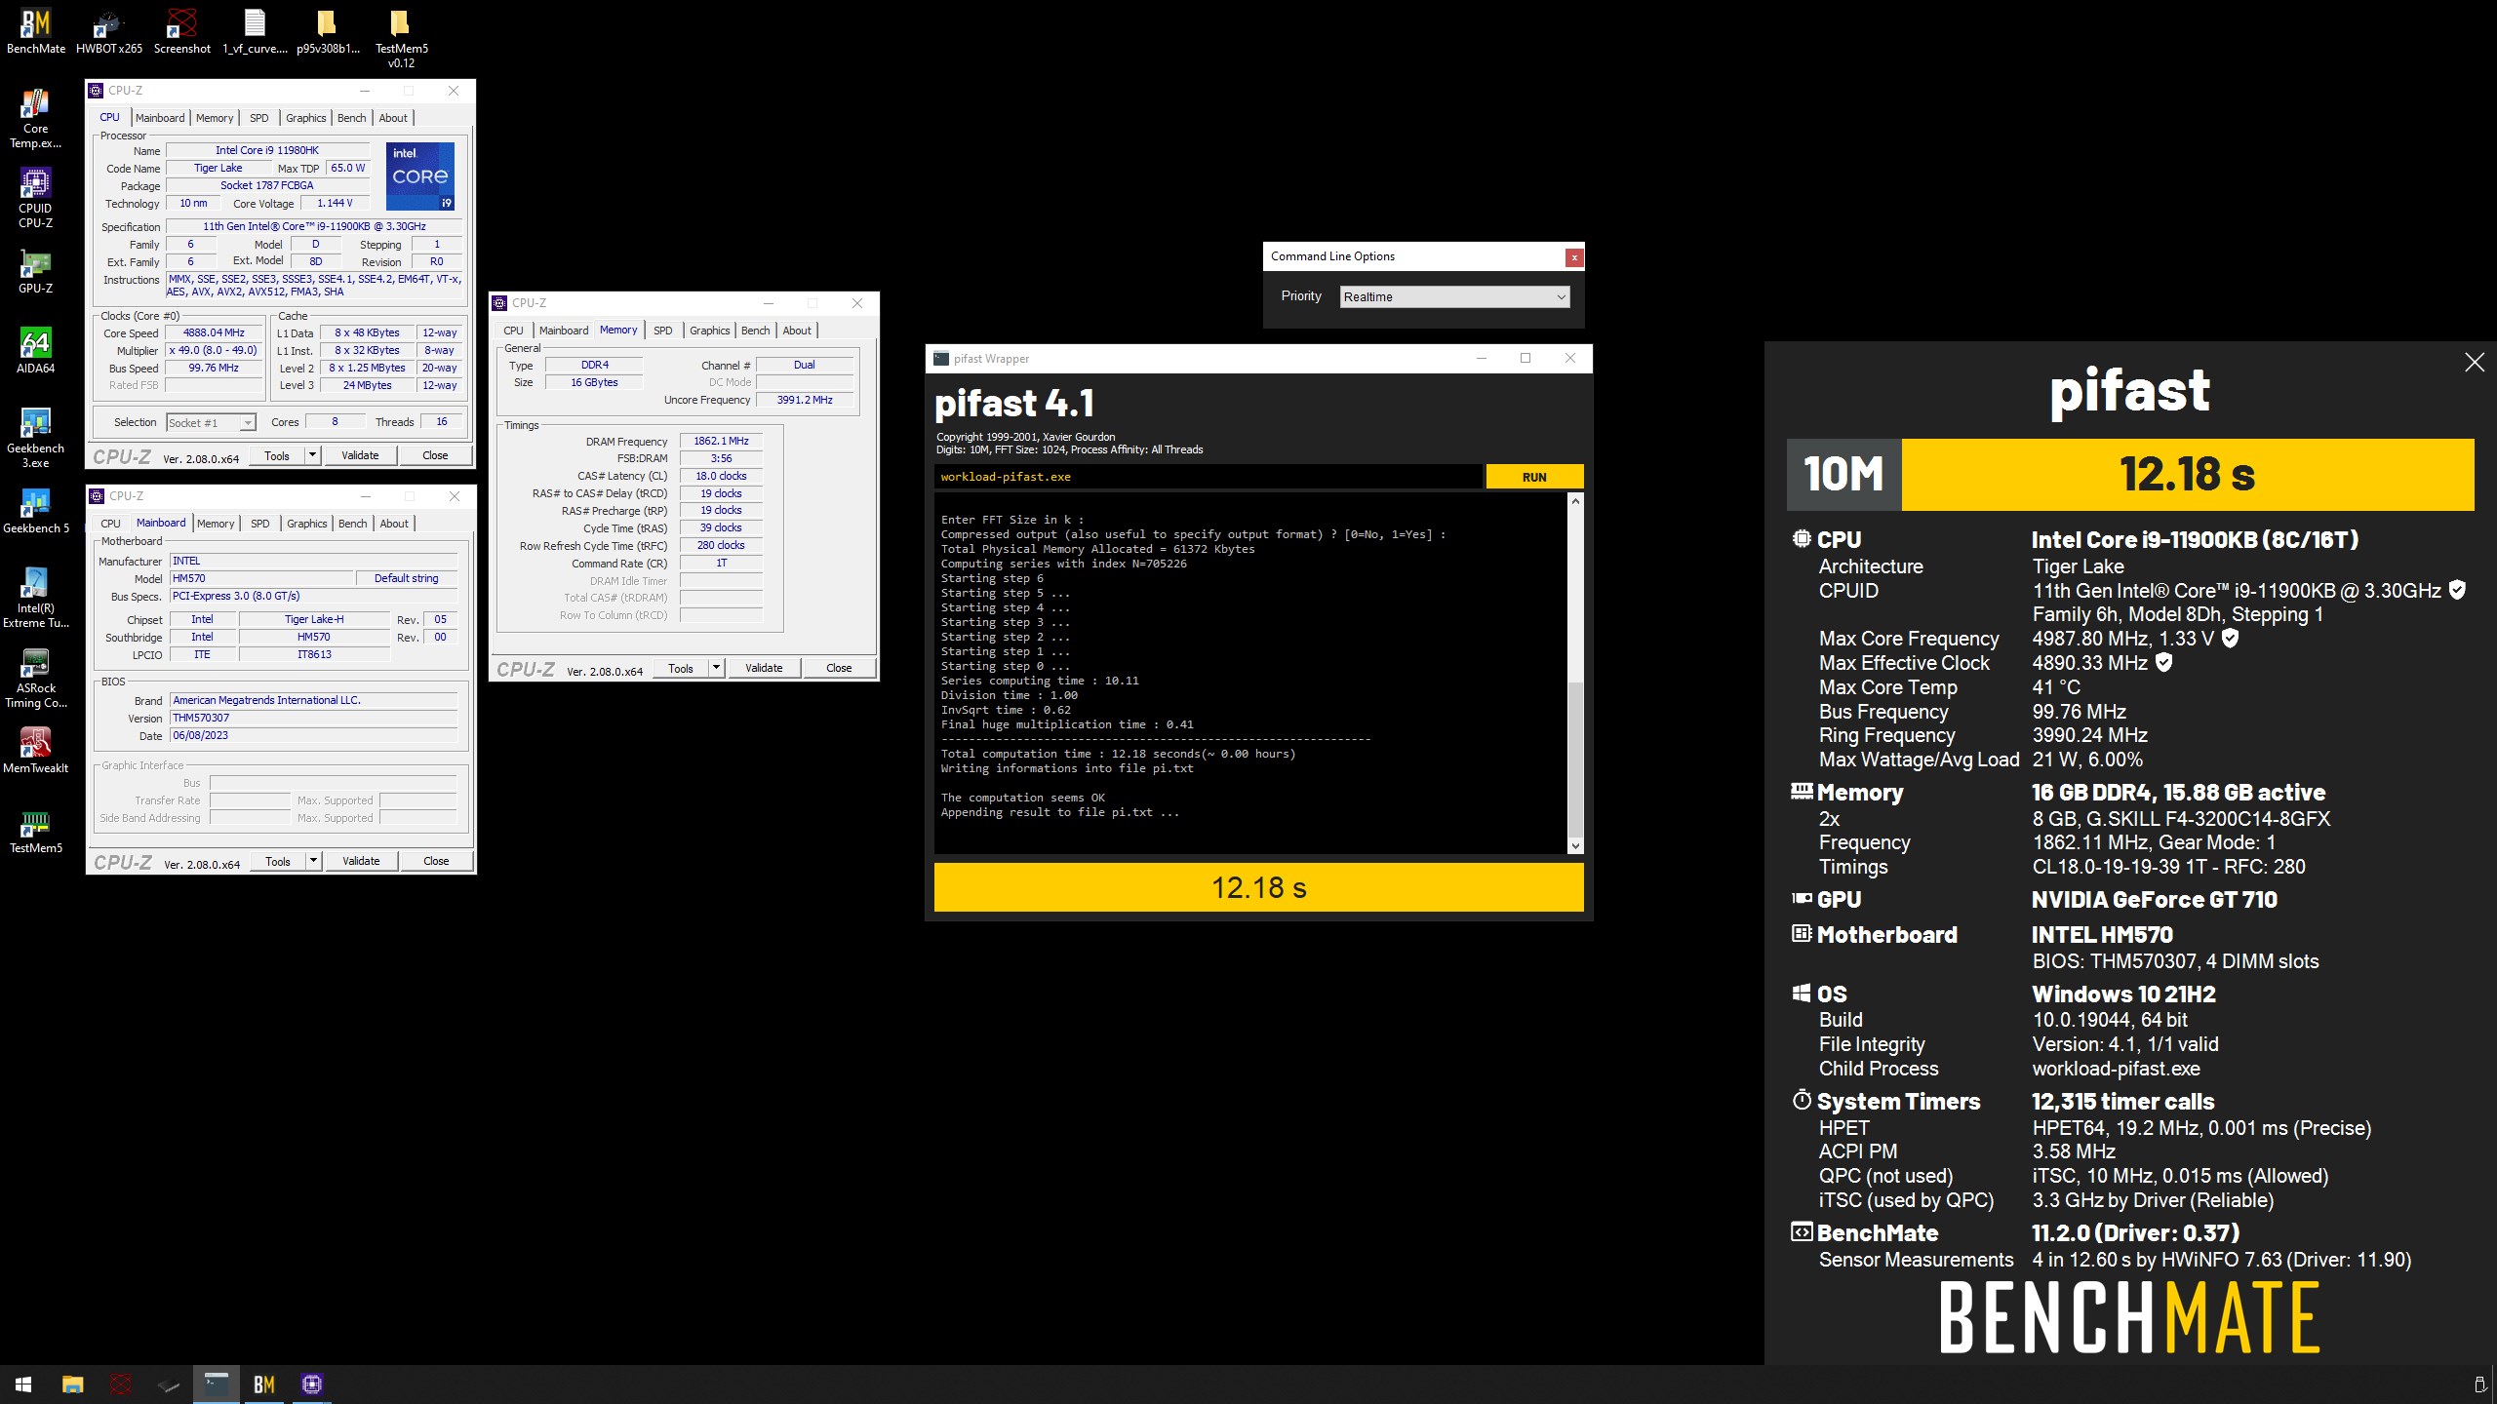2497x1404 pixels.
Task: Launch Geekbench 5 desktop shortcut
Action: [36, 511]
